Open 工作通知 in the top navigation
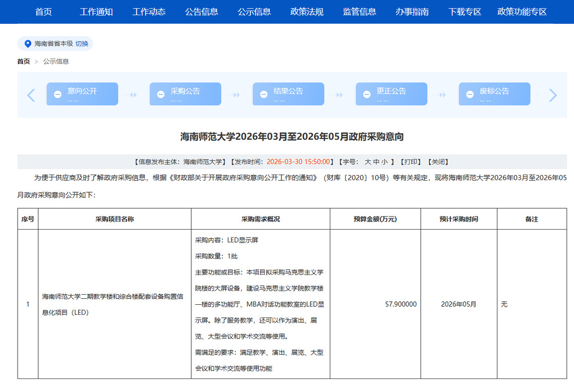This screenshot has height=384, width=574. coord(96,12)
